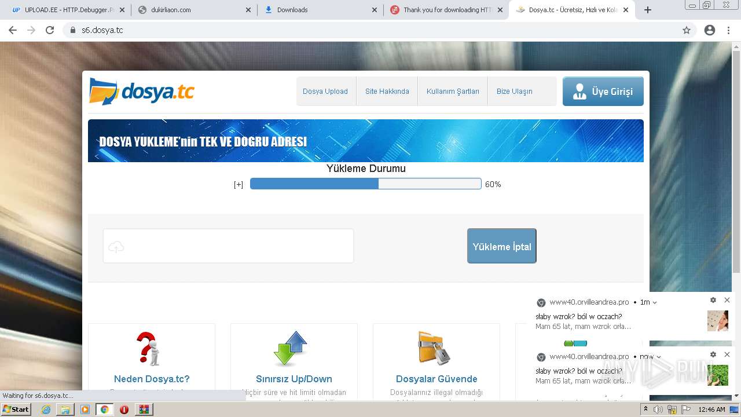Click the locked folder icon

pos(434,348)
